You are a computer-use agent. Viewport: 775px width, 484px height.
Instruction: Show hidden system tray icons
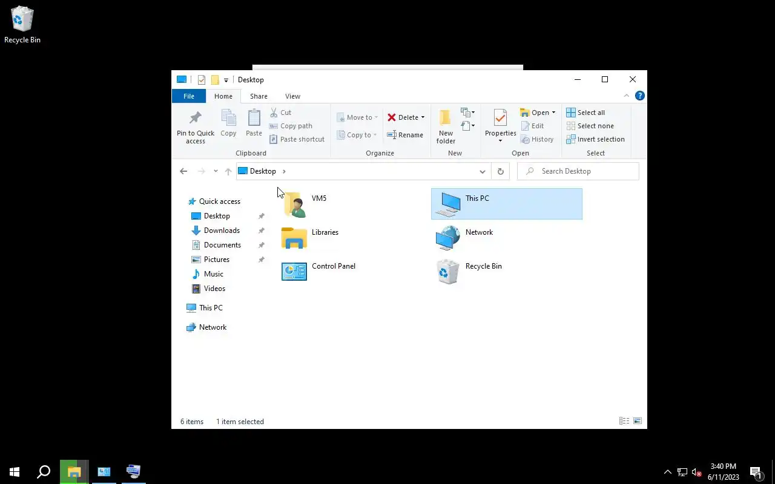tap(668, 472)
